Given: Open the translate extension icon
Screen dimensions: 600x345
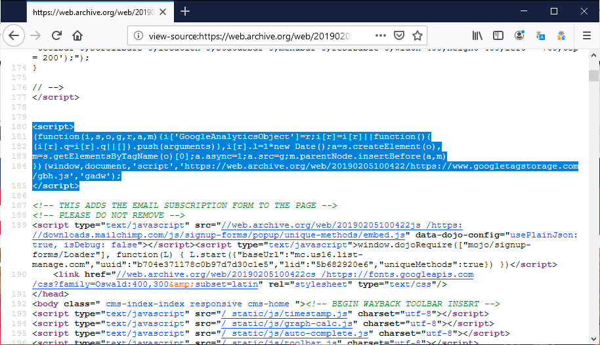Looking at the screenshot, I should (x=540, y=35).
